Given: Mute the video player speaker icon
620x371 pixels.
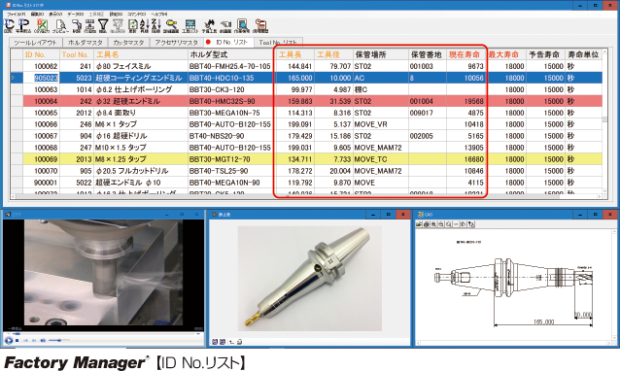Looking at the screenshot, I should [43, 340].
